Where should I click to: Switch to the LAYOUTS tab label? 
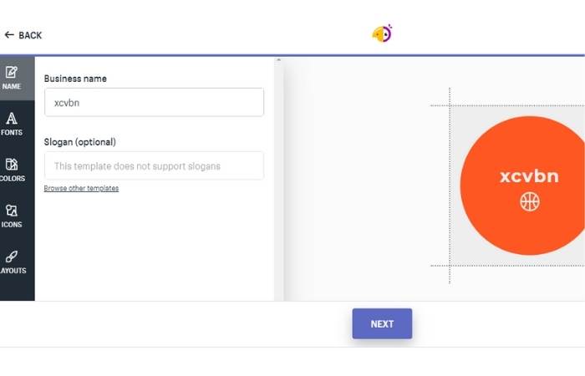[13, 271]
